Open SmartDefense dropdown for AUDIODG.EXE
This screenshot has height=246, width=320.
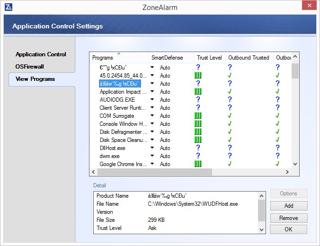(152, 99)
